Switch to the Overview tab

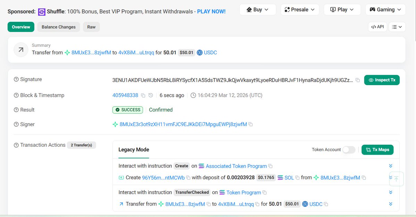(x=21, y=27)
